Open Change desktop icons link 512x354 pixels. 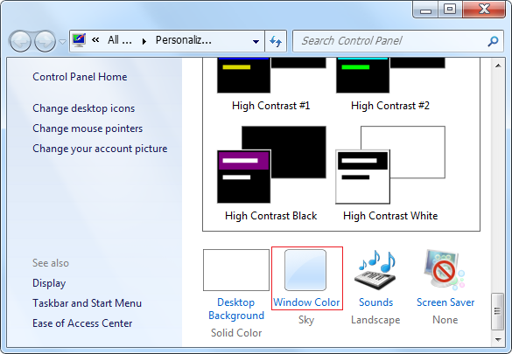[x=84, y=108]
